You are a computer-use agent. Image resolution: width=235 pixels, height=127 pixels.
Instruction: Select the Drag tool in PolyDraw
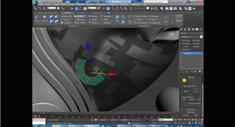click(x=37, y=19)
